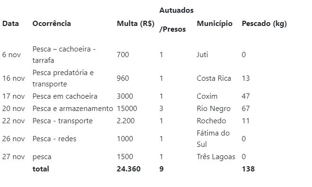Click the Autuados /Presos header
Screen dimensions: 312x187
[x=176, y=20]
